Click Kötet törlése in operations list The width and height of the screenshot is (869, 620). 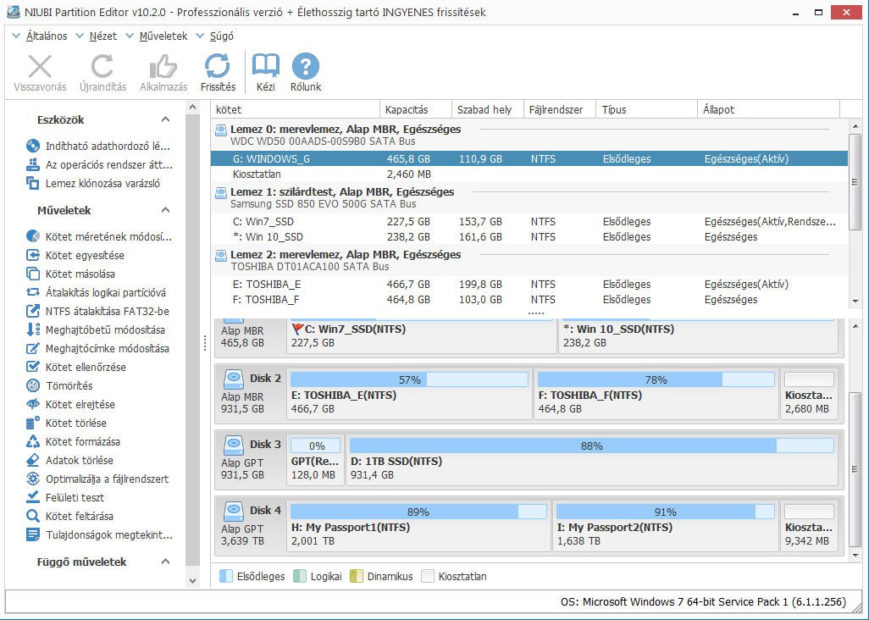[76, 423]
